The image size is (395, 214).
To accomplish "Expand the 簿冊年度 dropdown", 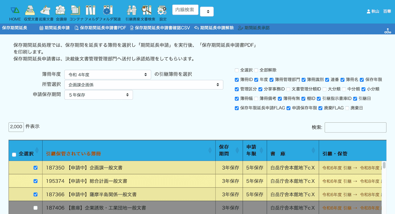I will pos(107,75).
